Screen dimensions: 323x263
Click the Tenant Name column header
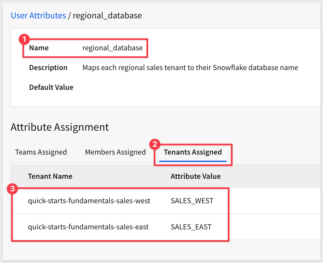click(50, 176)
